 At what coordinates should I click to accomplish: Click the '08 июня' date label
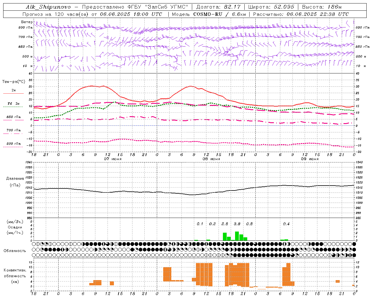[211, 159]
